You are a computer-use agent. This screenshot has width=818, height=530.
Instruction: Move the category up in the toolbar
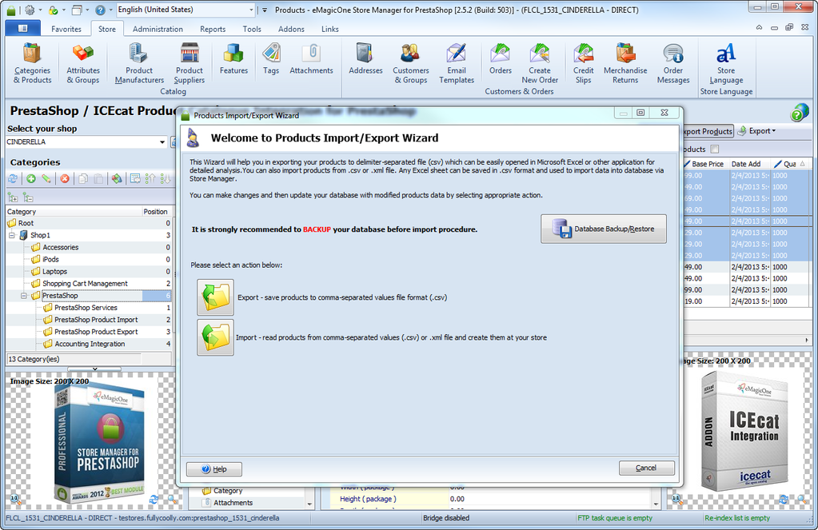coord(150,179)
